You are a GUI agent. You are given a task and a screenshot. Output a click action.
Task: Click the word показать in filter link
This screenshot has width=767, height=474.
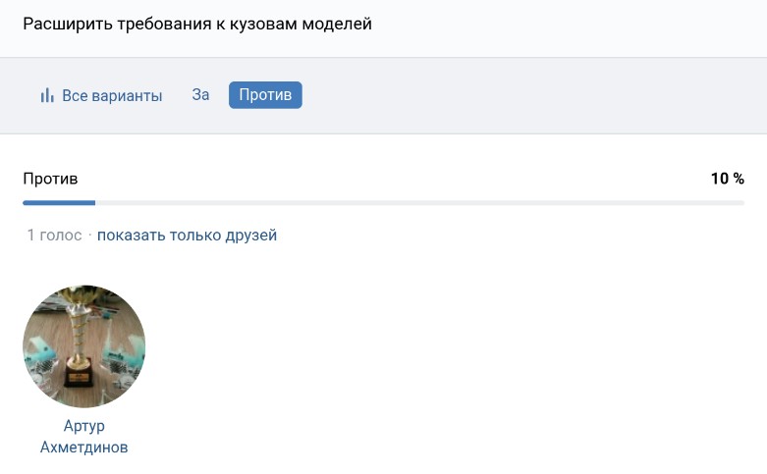pyautogui.click(x=131, y=236)
